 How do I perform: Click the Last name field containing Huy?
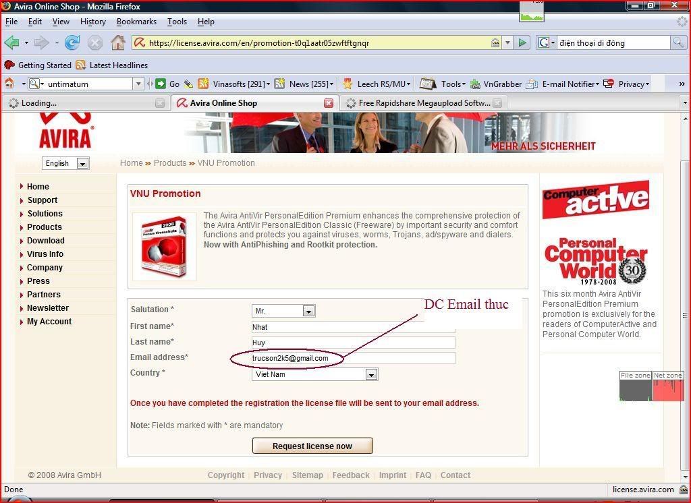354,343
